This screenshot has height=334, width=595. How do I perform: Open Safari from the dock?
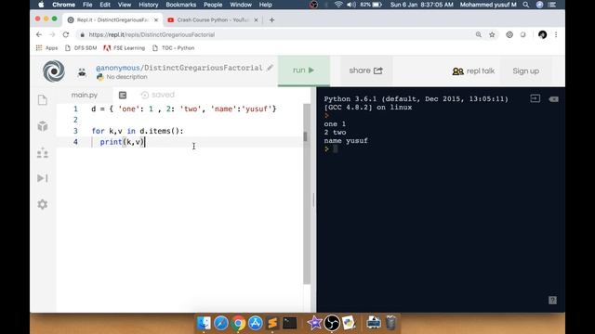(221, 323)
